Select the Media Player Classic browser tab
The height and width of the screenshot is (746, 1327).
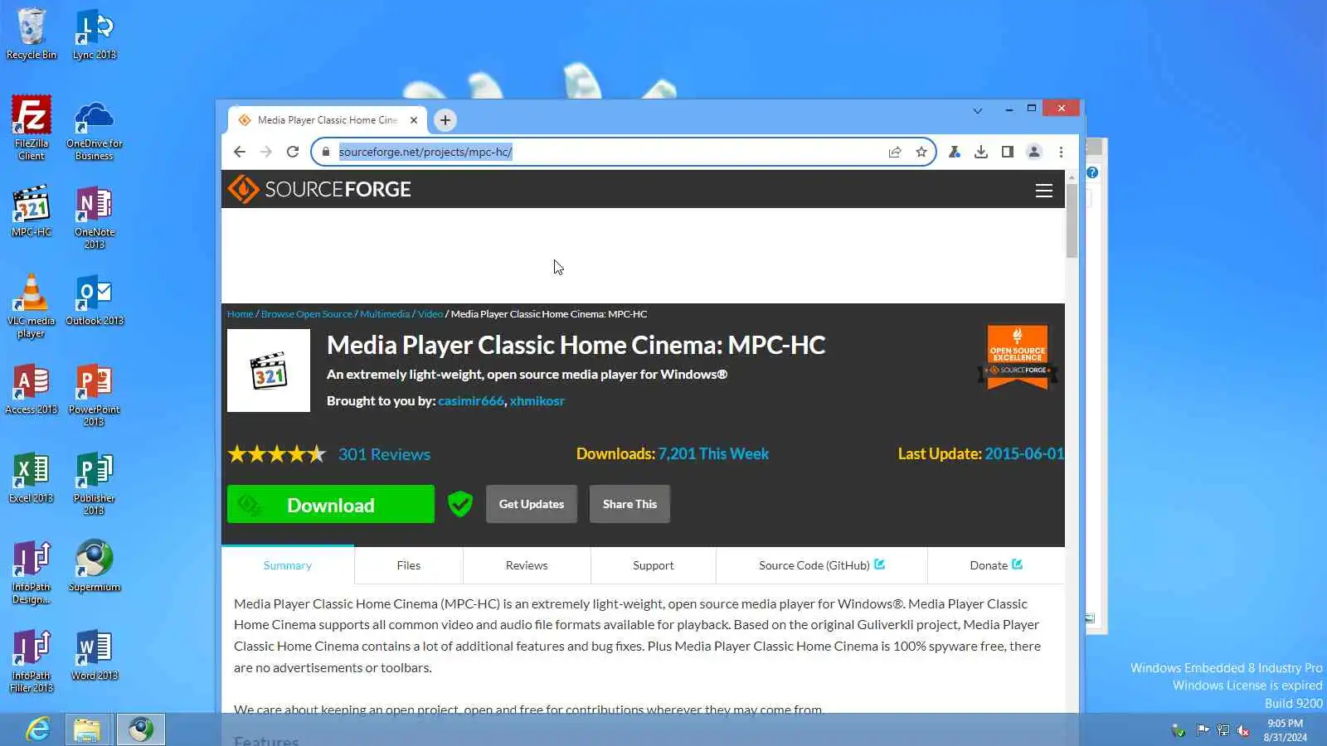click(x=328, y=120)
